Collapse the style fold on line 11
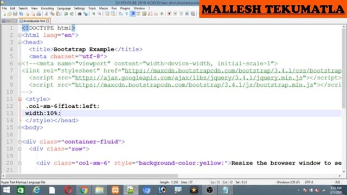 (20, 99)
